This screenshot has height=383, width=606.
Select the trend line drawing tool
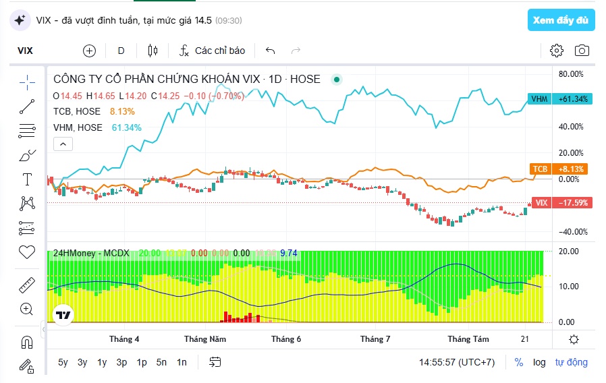pos(27,107)
